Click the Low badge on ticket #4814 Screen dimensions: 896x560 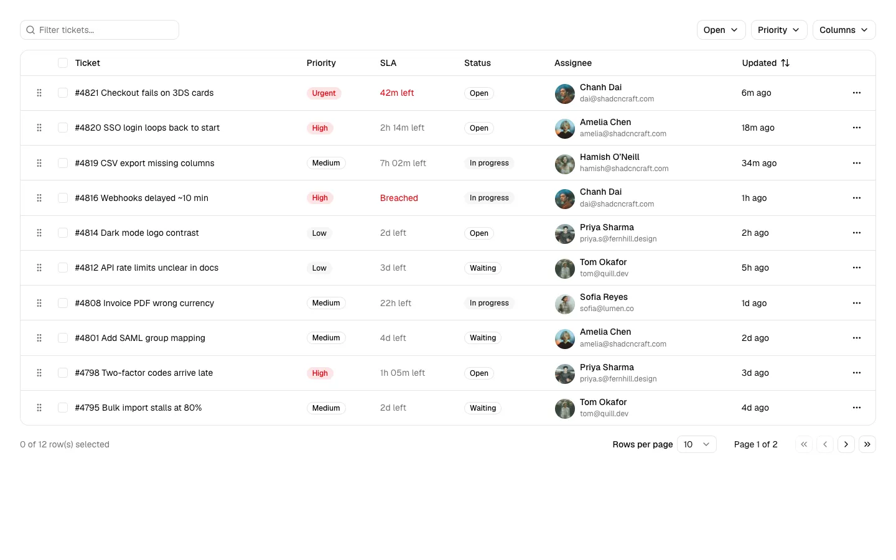click(x=319, y=233)
